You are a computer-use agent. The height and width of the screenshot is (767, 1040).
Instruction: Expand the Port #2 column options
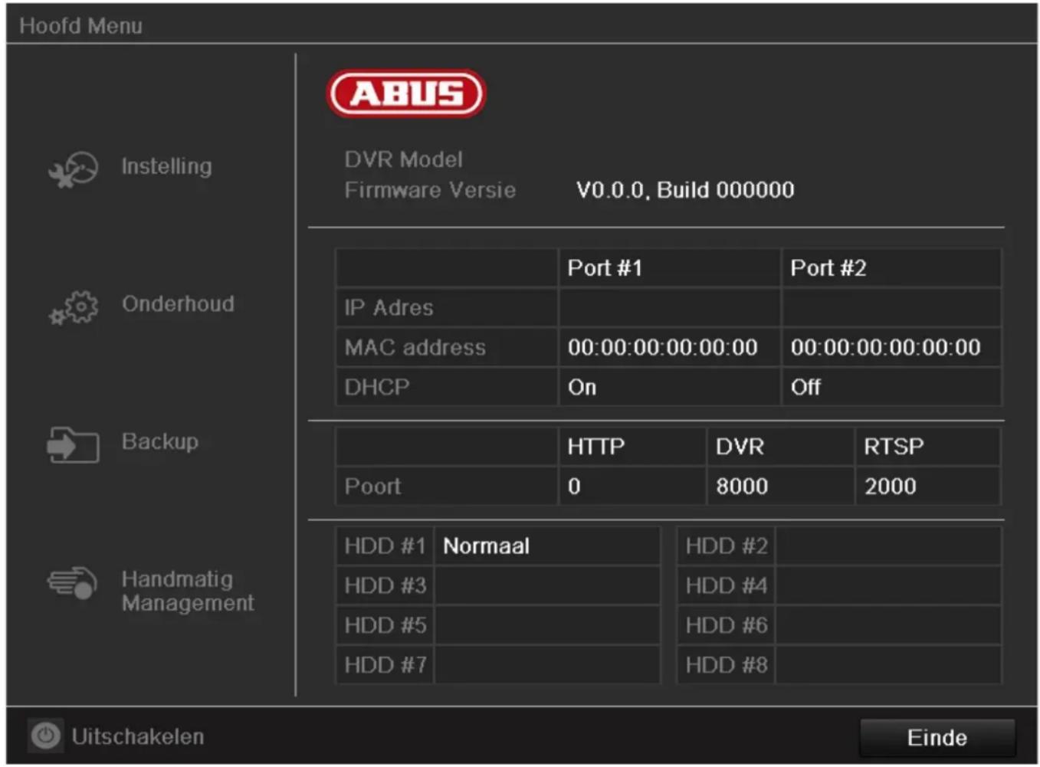[826, 267]
